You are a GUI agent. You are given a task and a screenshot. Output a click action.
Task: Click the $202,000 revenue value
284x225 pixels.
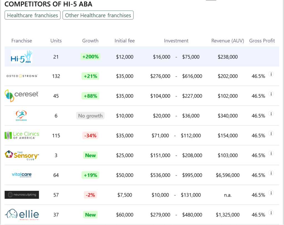(228, 76)
